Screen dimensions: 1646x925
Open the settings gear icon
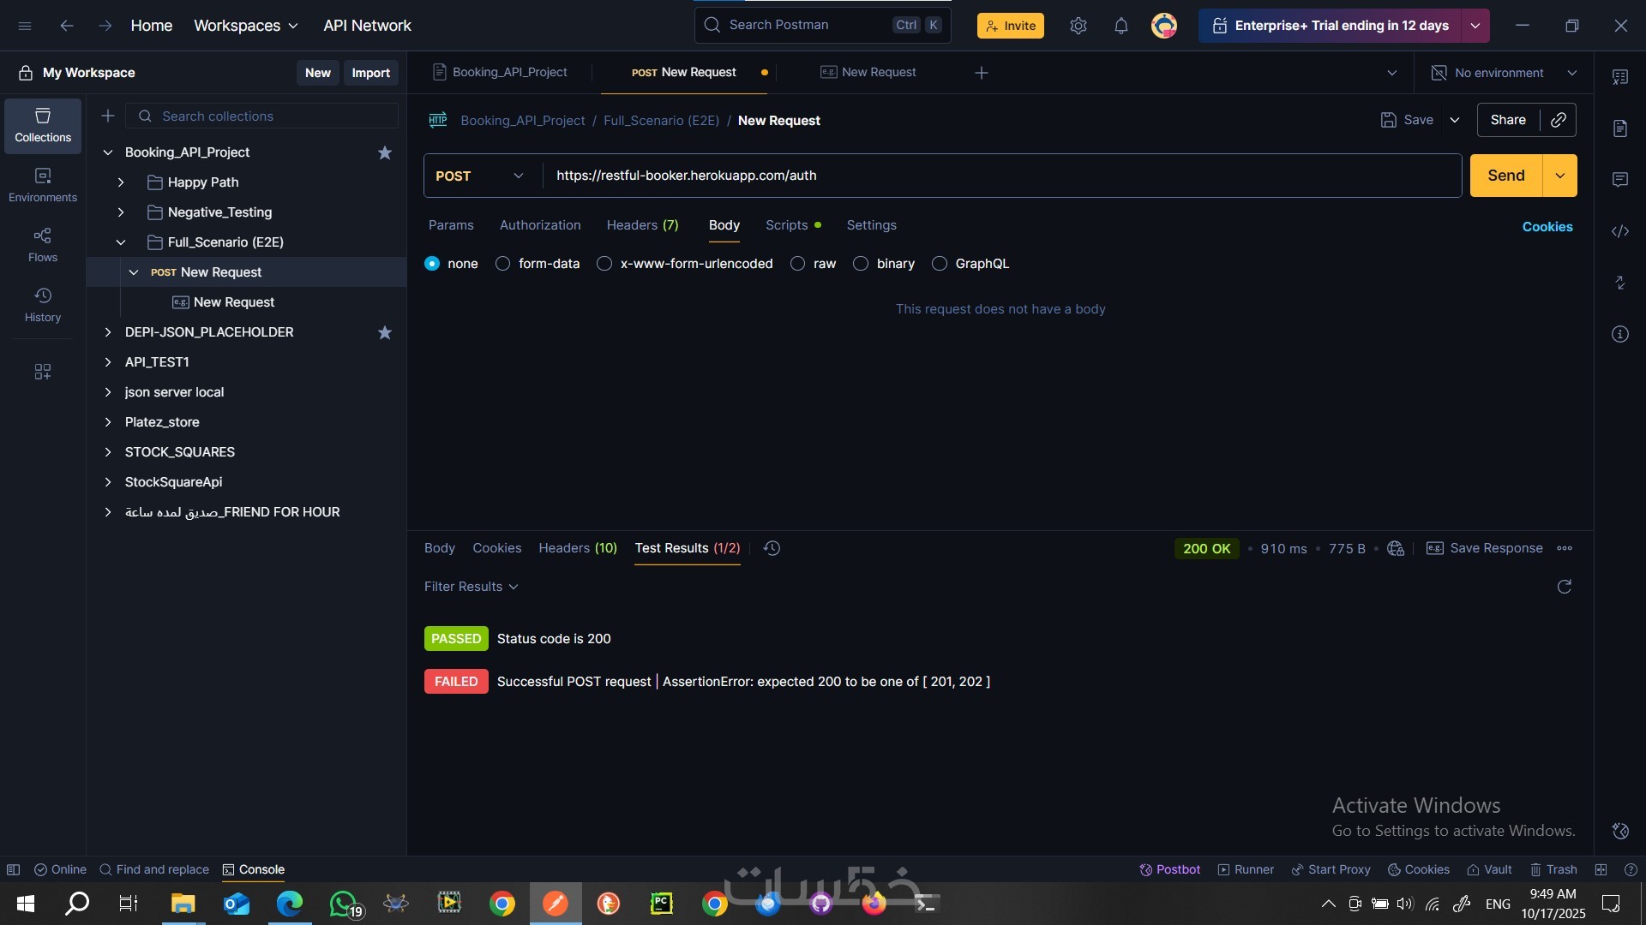pyautogui.click(x=1078, y=26)
